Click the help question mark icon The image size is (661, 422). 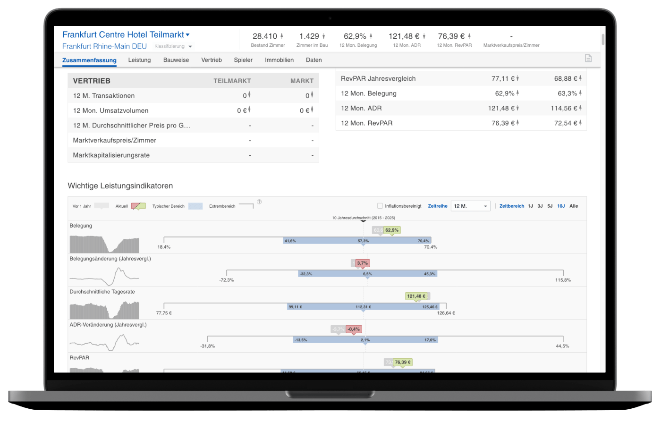click(x=259, y=202)
